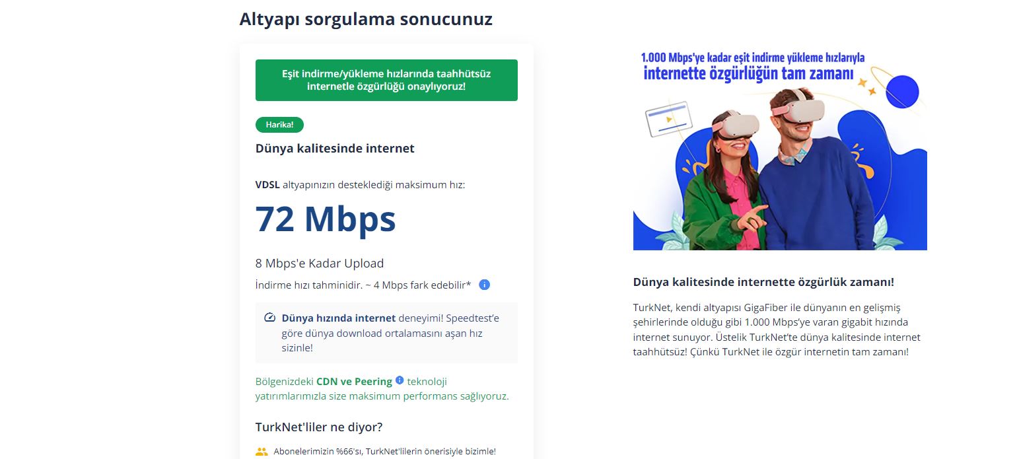This screenshot has height=459, width=1017.
Task: Click the large 72 Mbps speed value
Action: (326, 219)
